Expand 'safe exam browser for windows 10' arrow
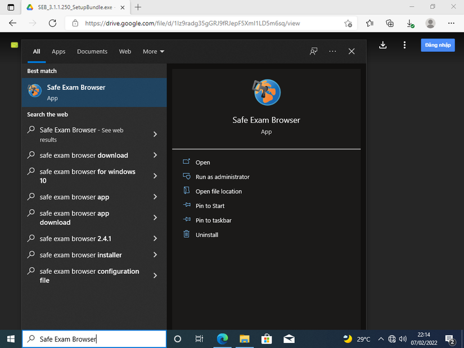Image resolution: width=464 pixels, height=348 pixels. point(155,176)
